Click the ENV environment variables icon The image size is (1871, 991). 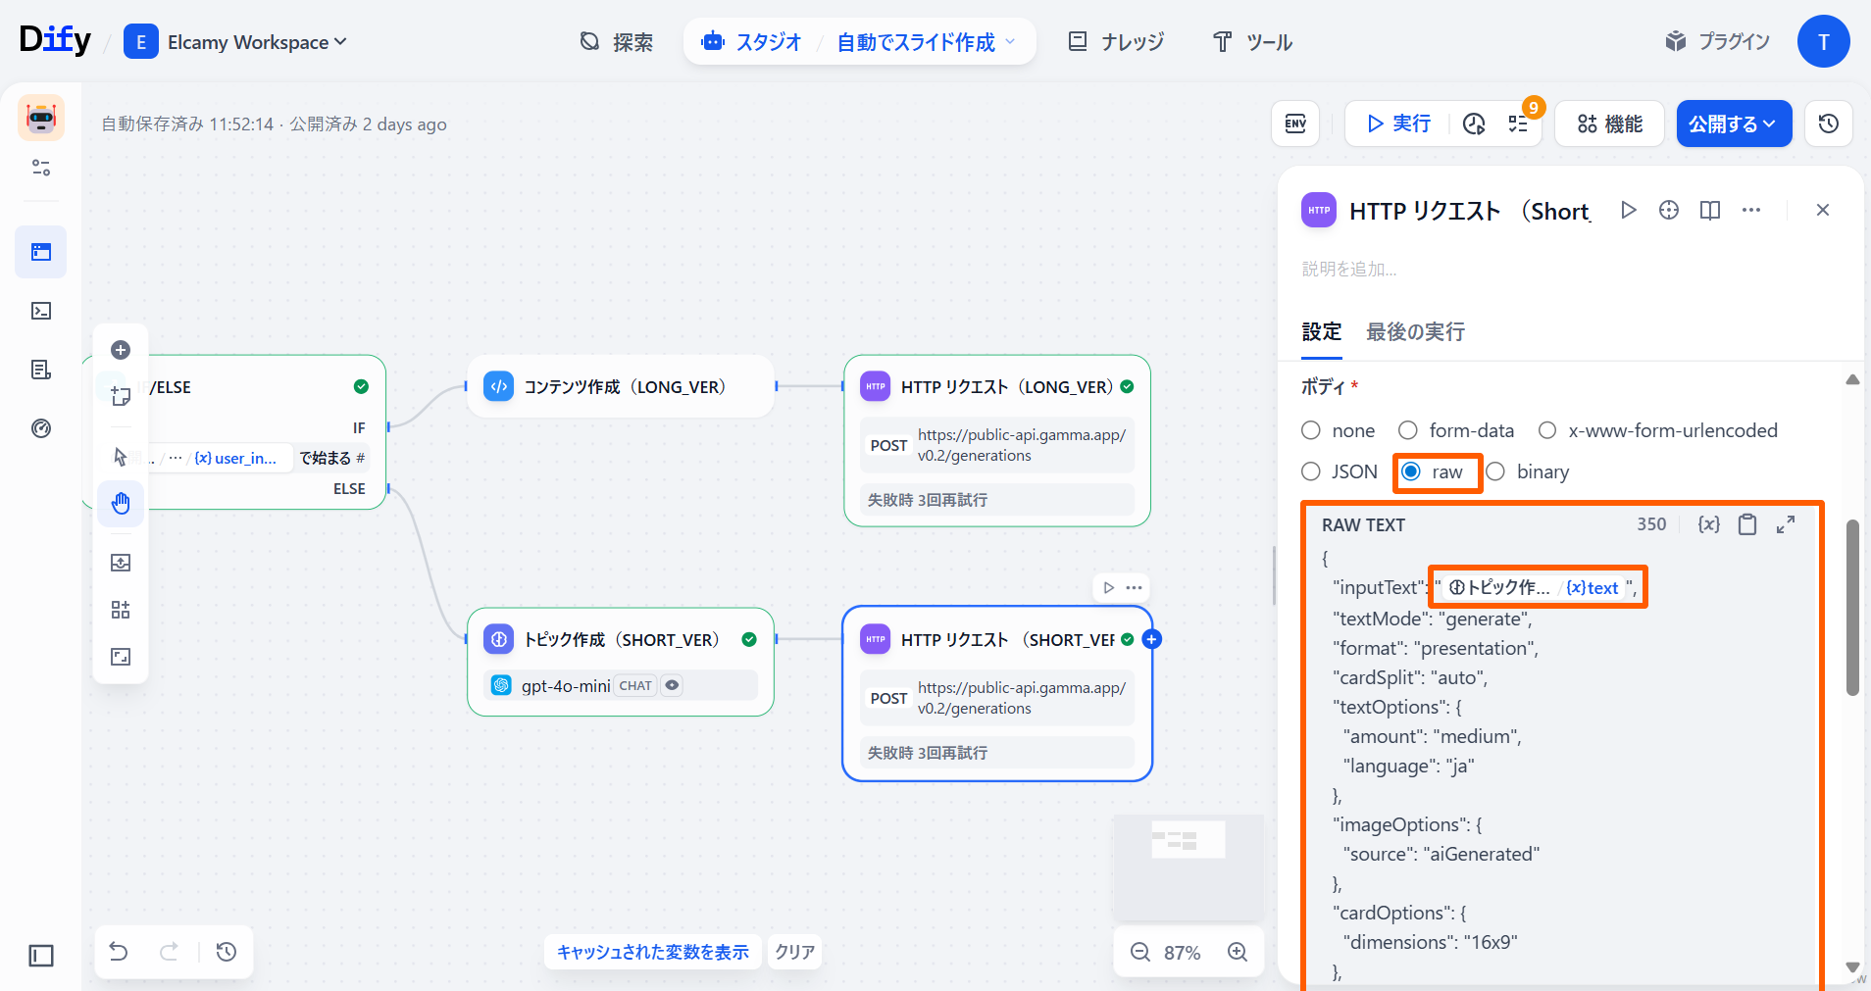pyautogui.click(x=1295, y=124)
